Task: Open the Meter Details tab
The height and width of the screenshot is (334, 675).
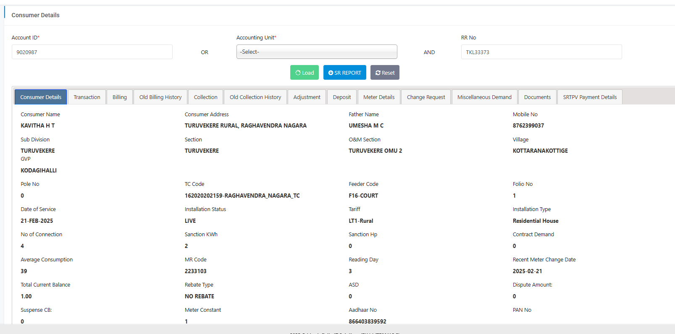Action: point(379,97)
